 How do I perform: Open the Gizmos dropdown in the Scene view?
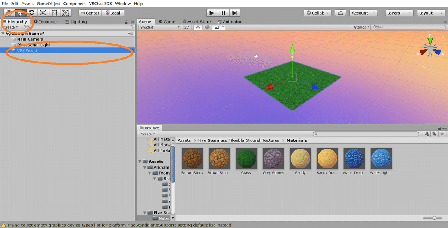[x=361, y=27]
